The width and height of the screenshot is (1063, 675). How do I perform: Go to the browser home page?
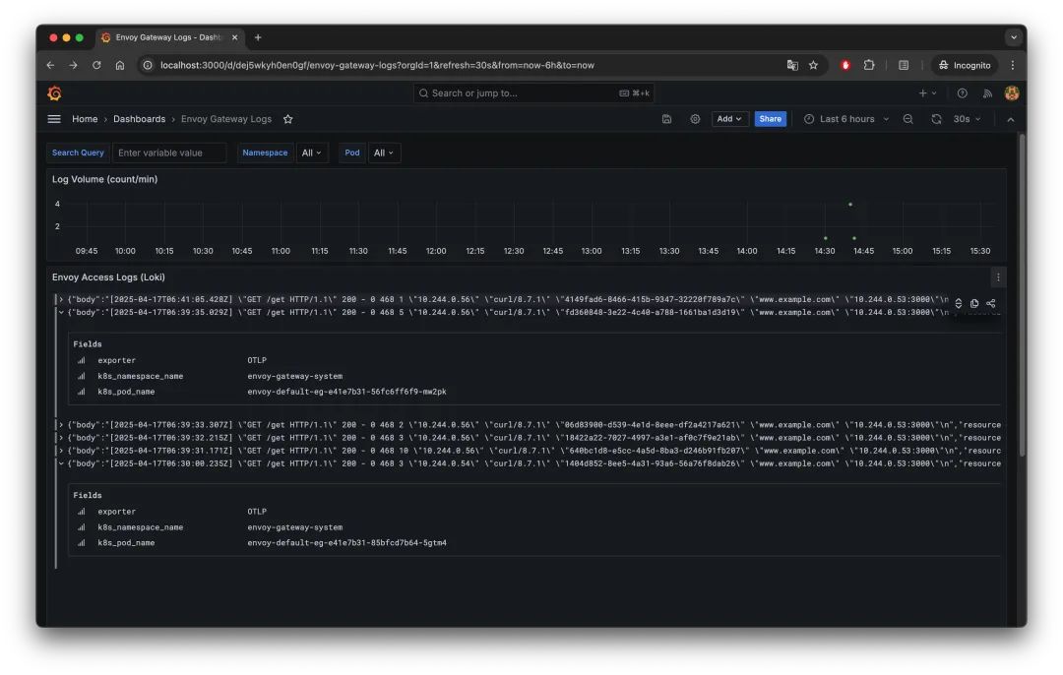[120, 65]
